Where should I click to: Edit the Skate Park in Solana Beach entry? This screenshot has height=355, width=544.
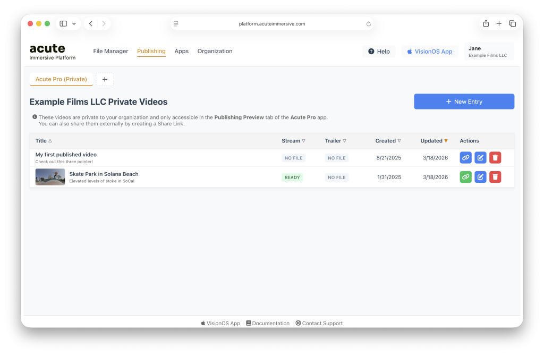(480, 177)
